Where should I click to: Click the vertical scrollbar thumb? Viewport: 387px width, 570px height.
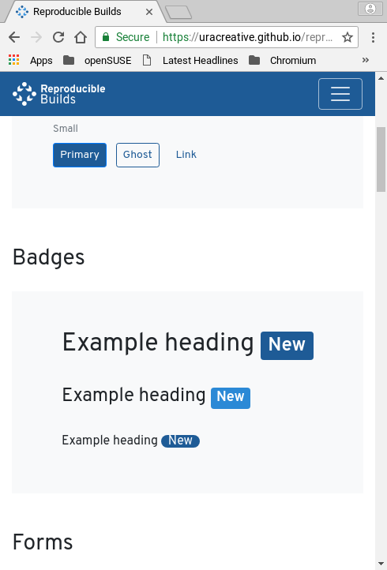tap(381, 159)
